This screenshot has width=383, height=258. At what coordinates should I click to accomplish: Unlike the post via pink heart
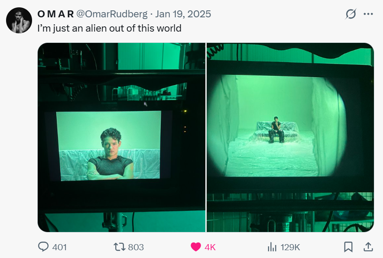[x=196, y=247]
